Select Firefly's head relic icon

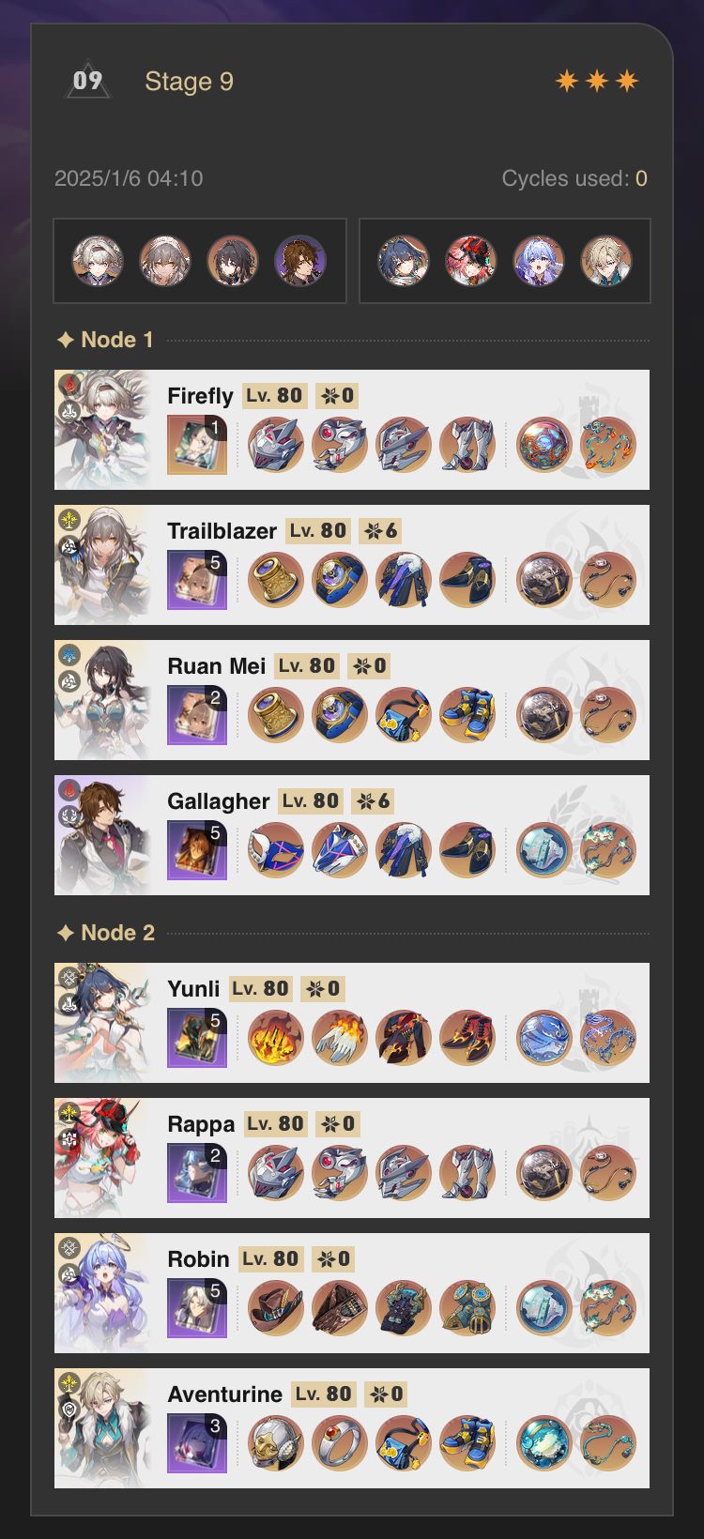click(x=276, y=445)
